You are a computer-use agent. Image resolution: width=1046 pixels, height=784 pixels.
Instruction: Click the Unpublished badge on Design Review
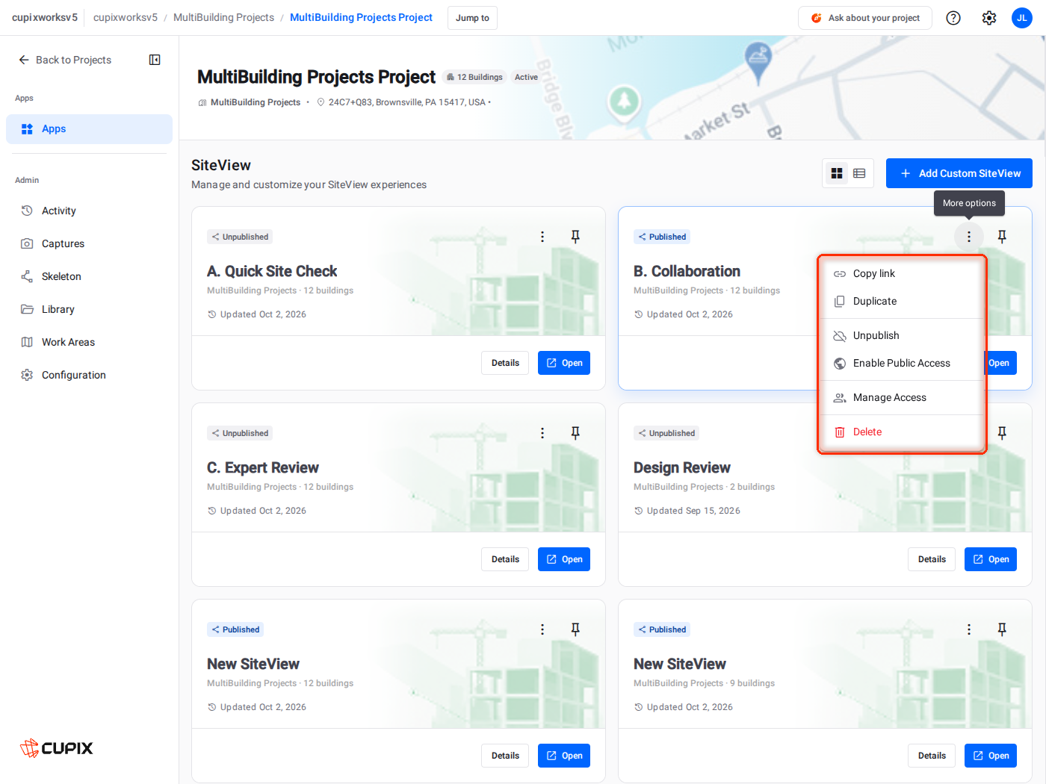(666, 433)
